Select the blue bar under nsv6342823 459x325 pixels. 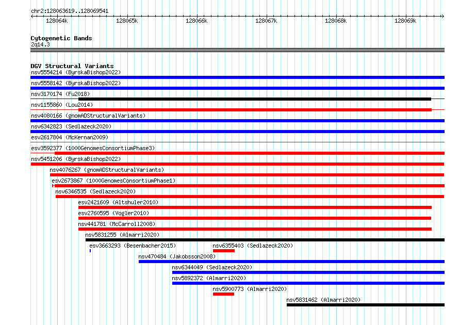pos(237,132)
